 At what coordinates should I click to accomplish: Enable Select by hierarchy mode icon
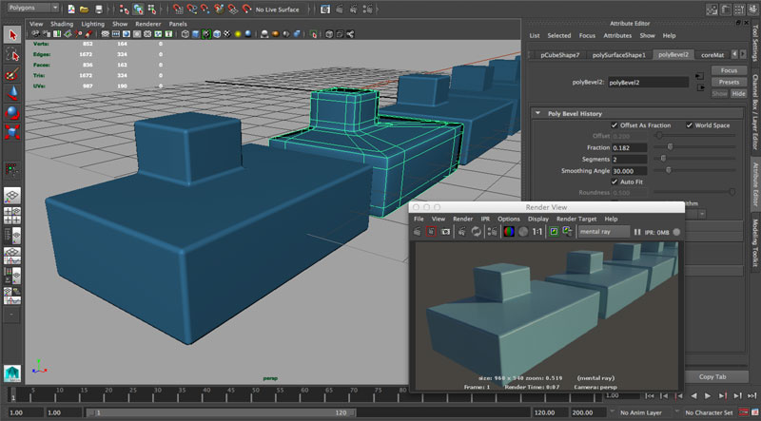point(125,10)
